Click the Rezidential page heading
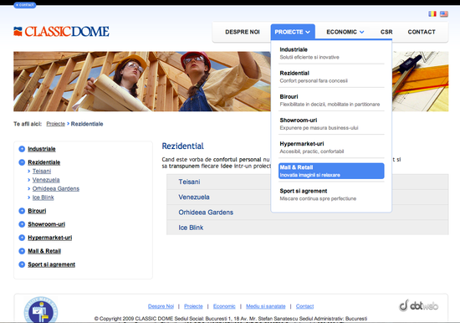Image resolution: width=460 pixels, height=323 pixels. tap(183, 146)
